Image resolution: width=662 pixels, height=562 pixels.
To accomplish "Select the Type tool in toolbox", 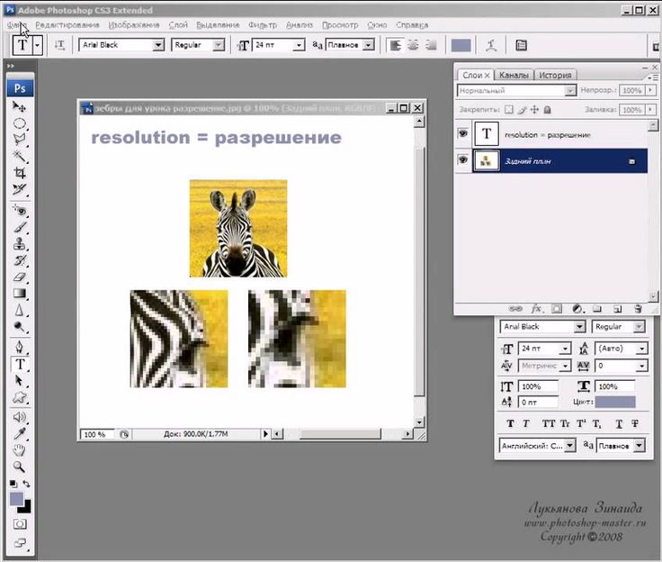I will 20,364.
